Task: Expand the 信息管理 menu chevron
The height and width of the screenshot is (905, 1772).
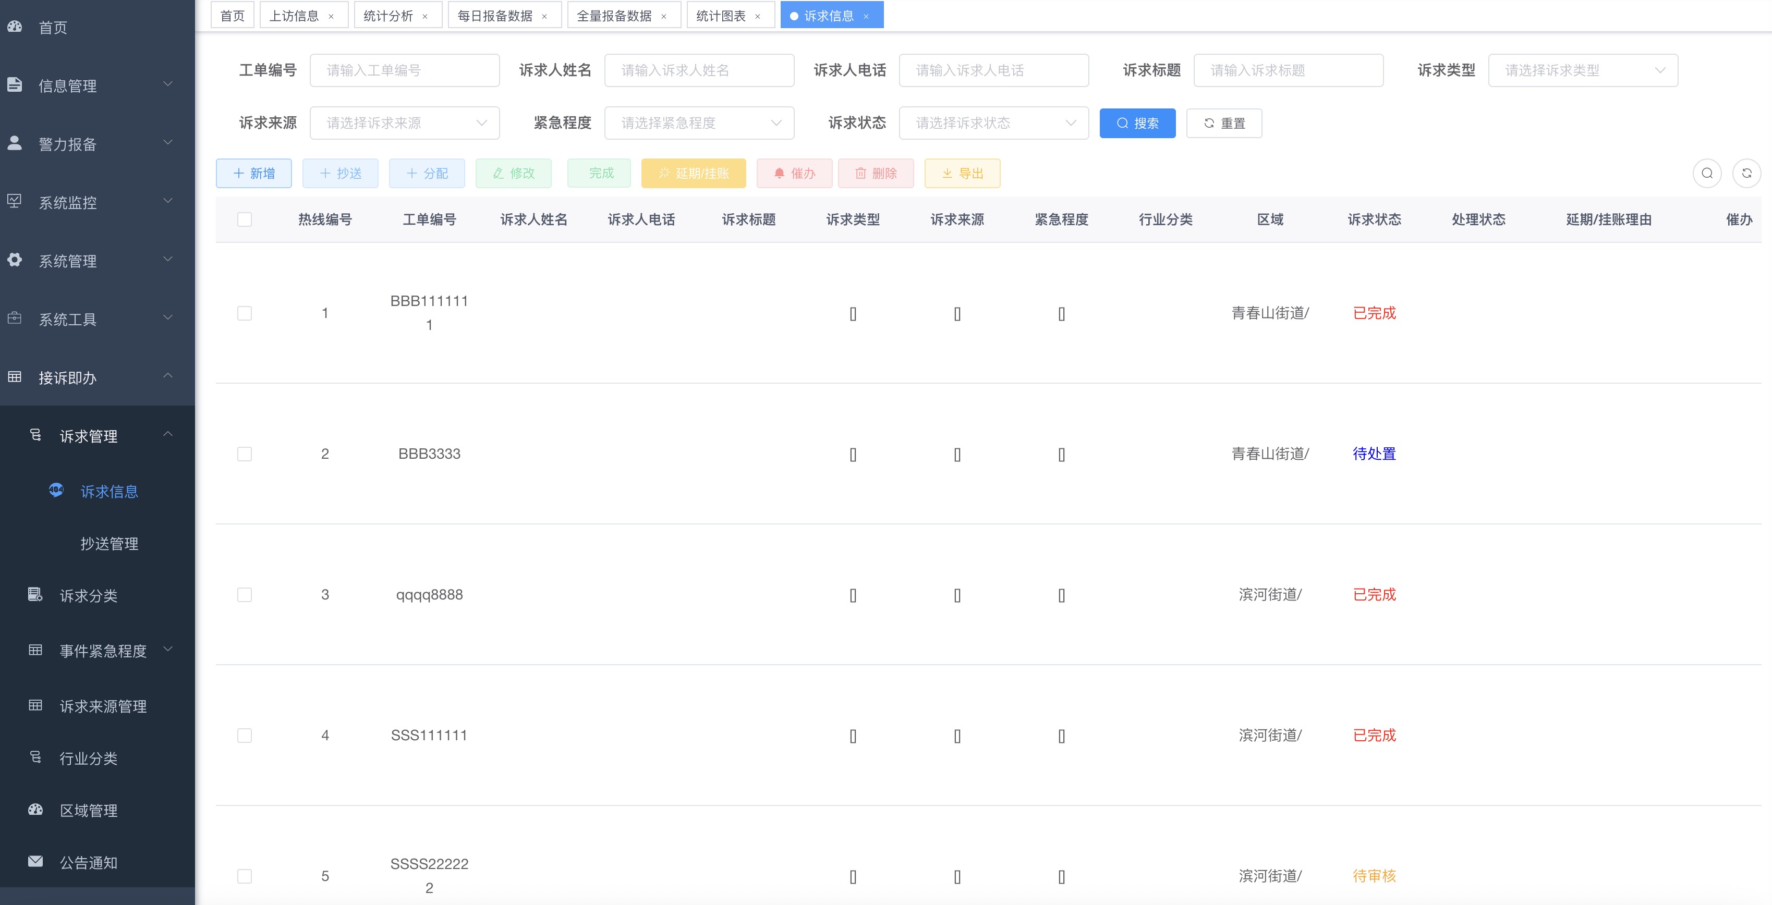Action: [x=168, y=84]
